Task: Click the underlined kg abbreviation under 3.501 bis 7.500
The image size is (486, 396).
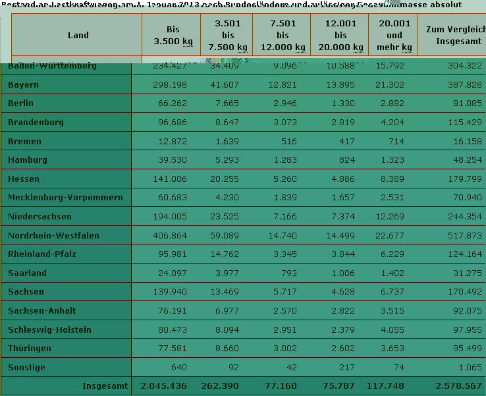Action: coord(243,47)
